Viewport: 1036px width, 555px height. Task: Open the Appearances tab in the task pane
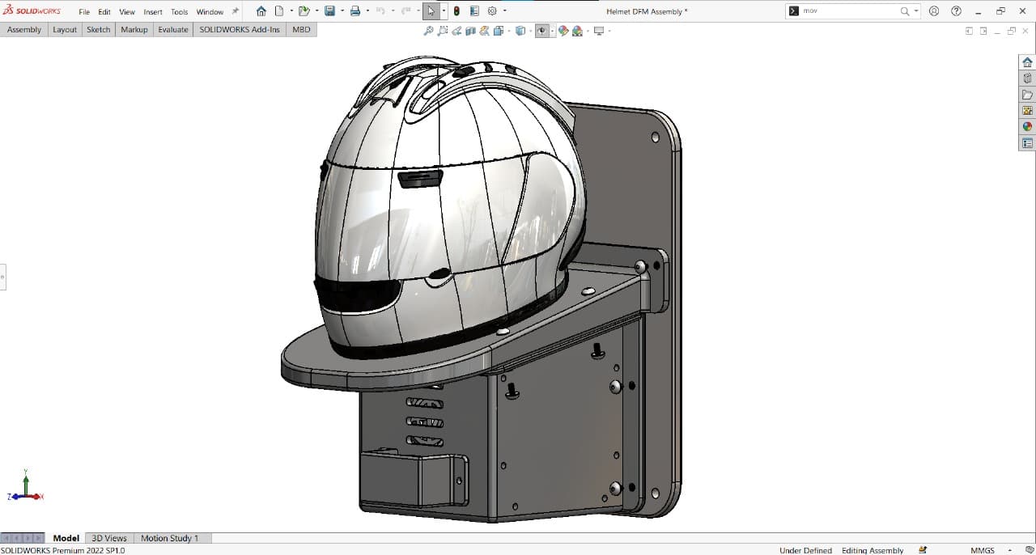1027,127
